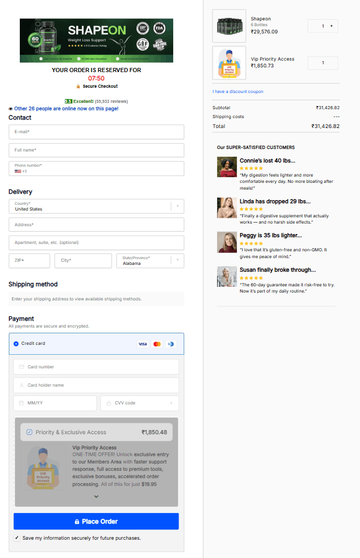Click the US flag in phone field

click(x=18, y=171)
